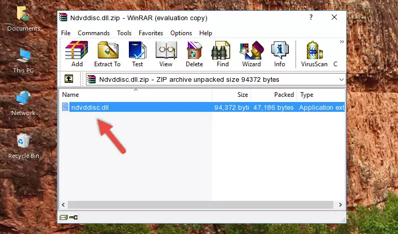398x234 pixels.
Task: Open the View file tool
Action: (x=166, y=54)
